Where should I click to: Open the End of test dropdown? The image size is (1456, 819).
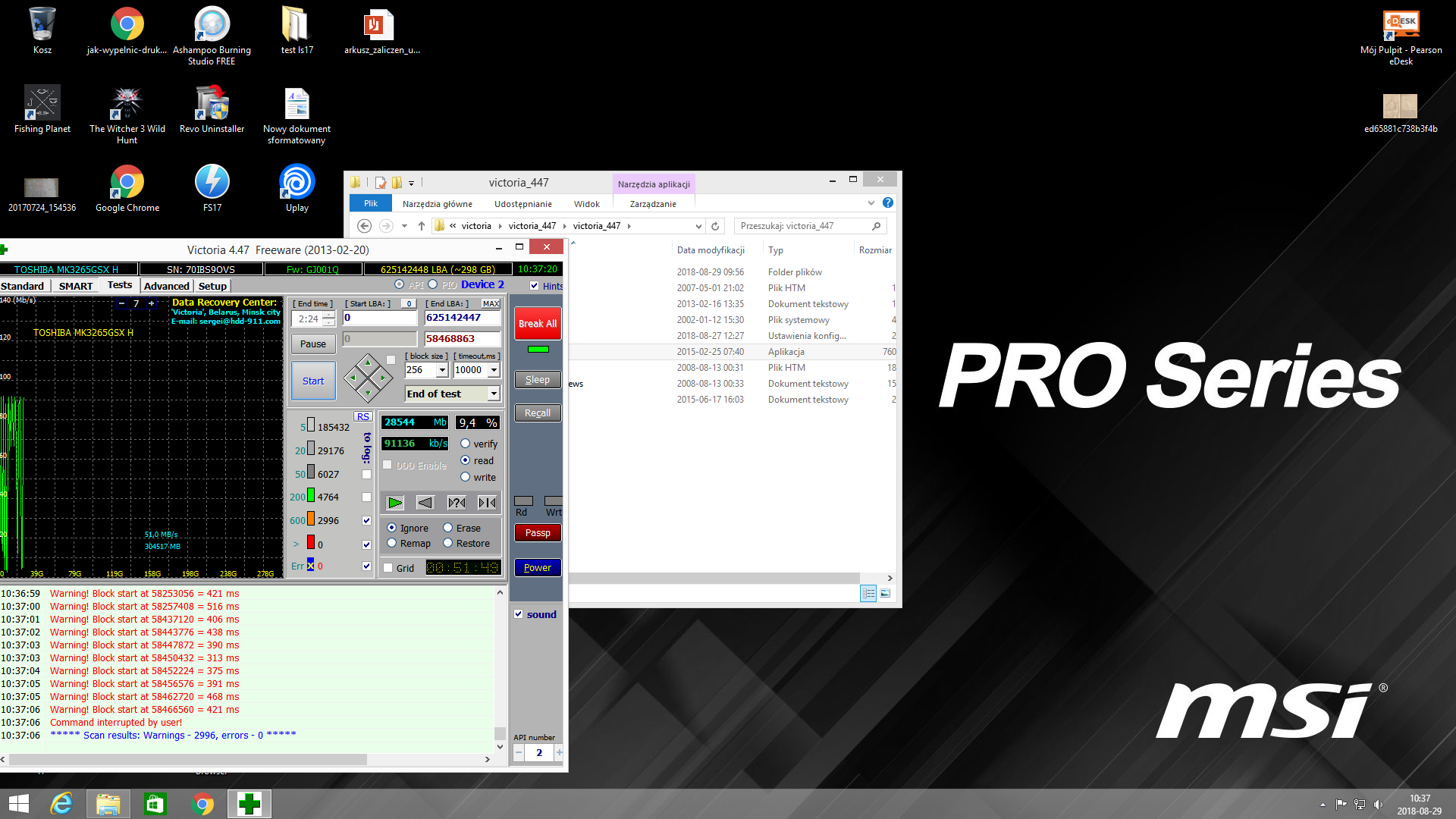coord(494,394)
